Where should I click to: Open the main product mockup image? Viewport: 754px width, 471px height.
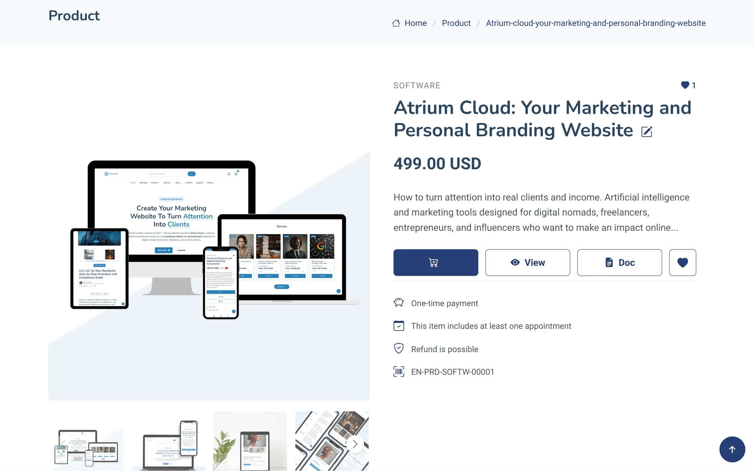pos(209,240)
